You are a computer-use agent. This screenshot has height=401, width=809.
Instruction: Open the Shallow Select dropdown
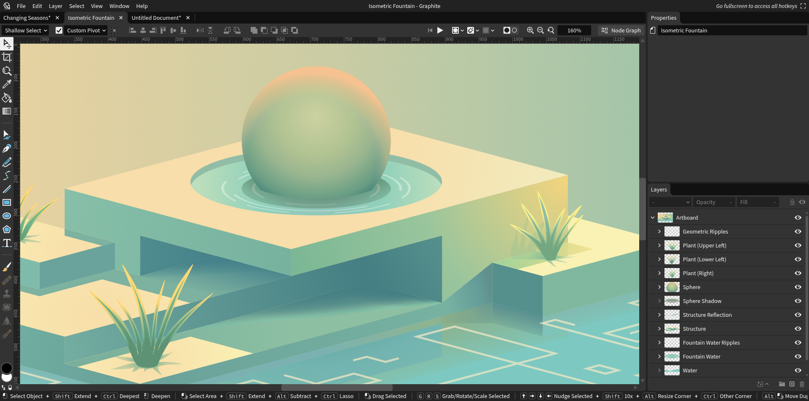(x=25, y=30)
